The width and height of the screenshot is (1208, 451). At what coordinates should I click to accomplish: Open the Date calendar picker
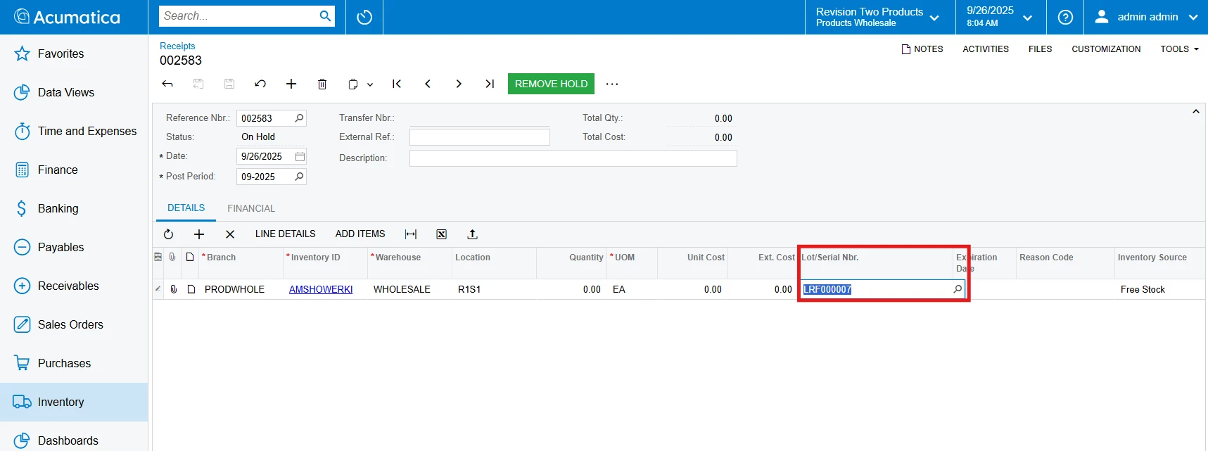click(300, 156)
